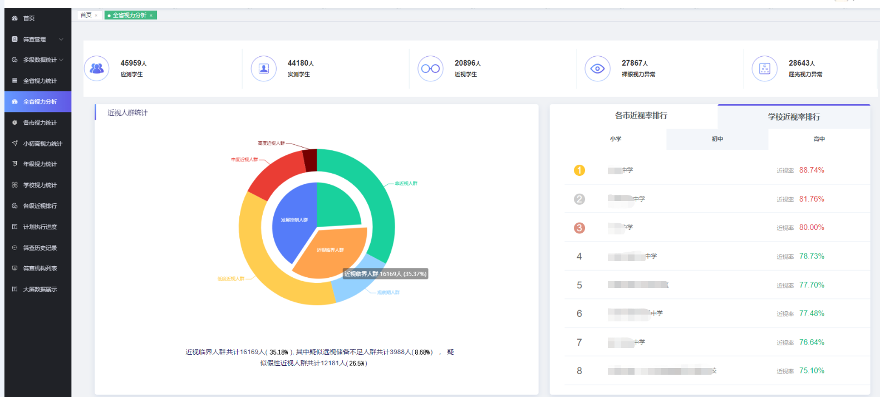
Task: Click the 屈光视力异常 chart icon
Action: tap(764, 68)
